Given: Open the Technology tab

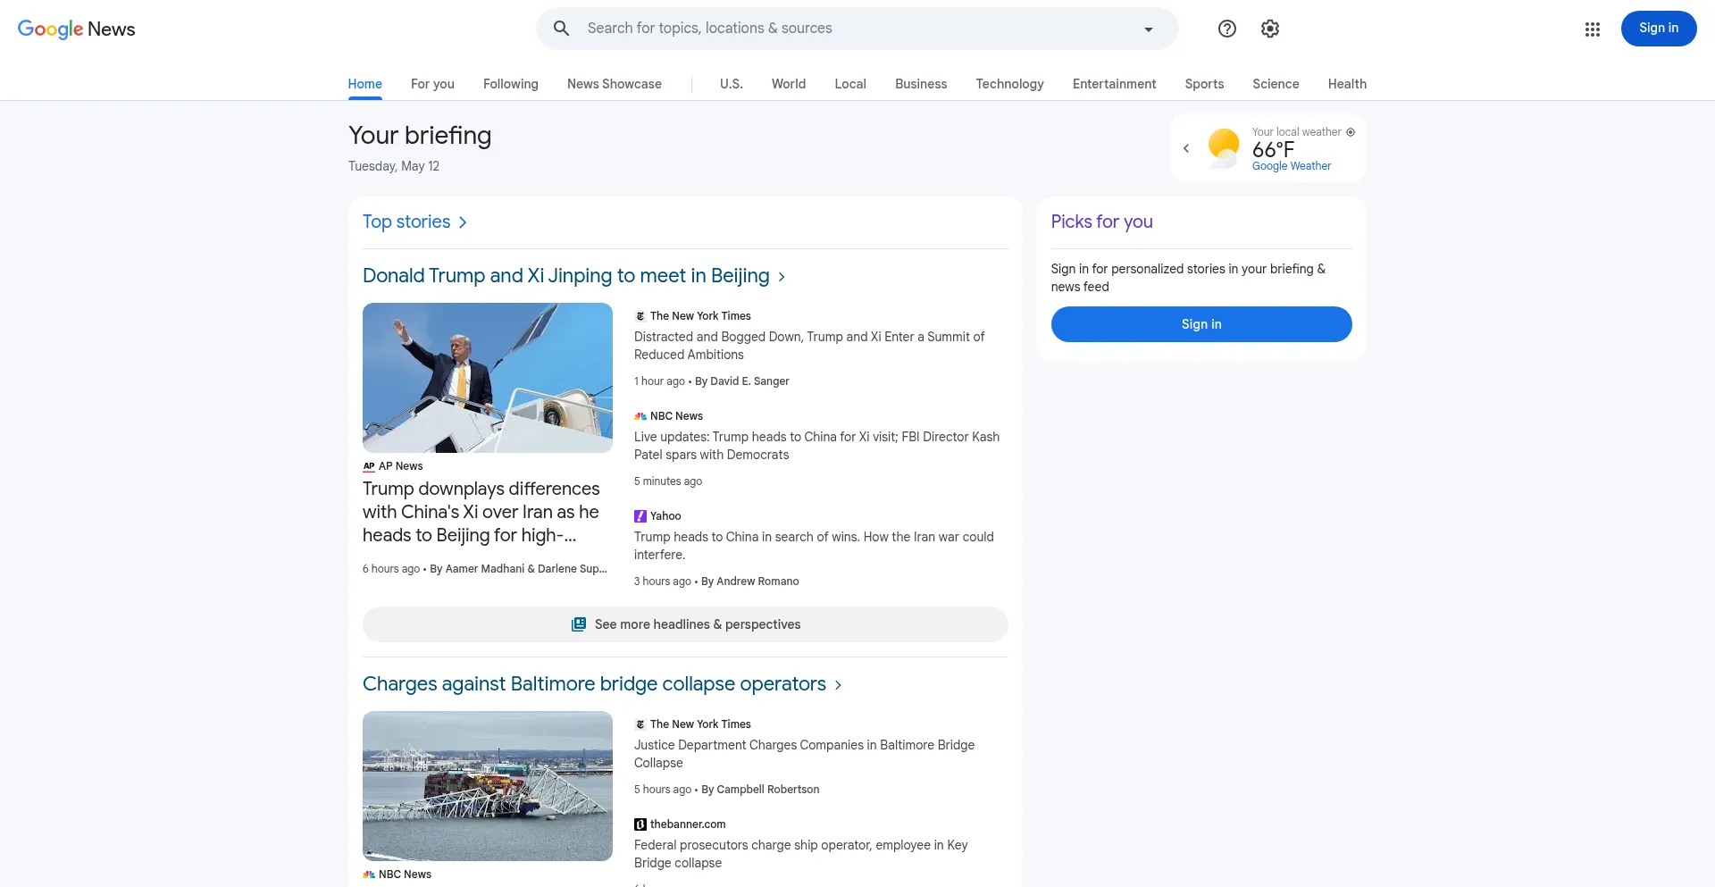Looking at the screenshot, I should tap(1010, 84).
